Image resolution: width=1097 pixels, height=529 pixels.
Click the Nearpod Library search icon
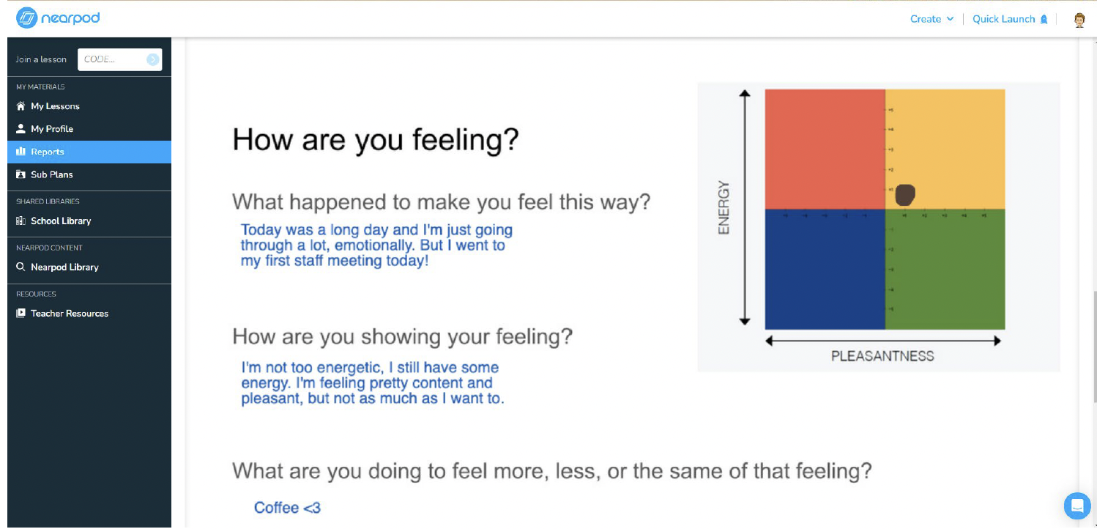[21, 267]
